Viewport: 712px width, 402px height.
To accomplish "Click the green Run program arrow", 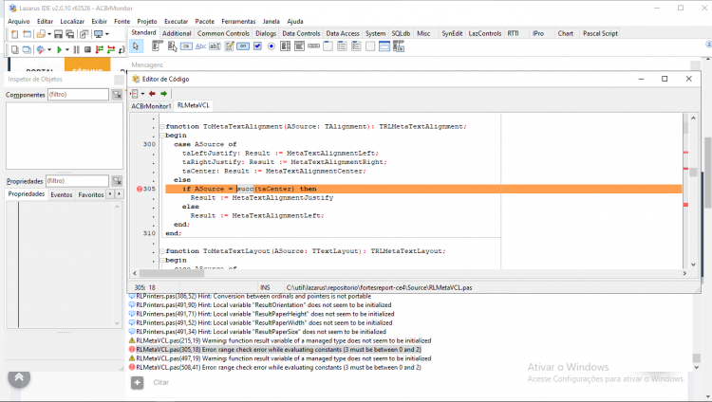I will point(59,49).
